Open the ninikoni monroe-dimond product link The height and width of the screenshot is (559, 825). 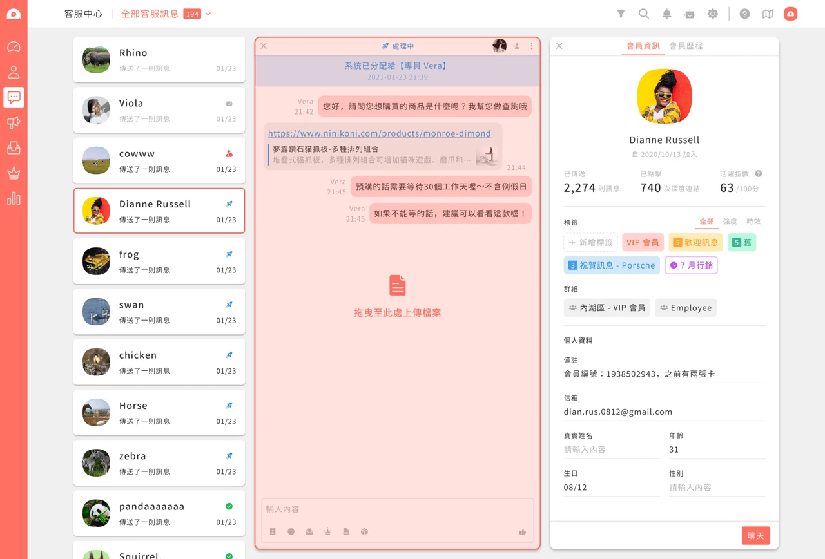(x=380, y=133)
